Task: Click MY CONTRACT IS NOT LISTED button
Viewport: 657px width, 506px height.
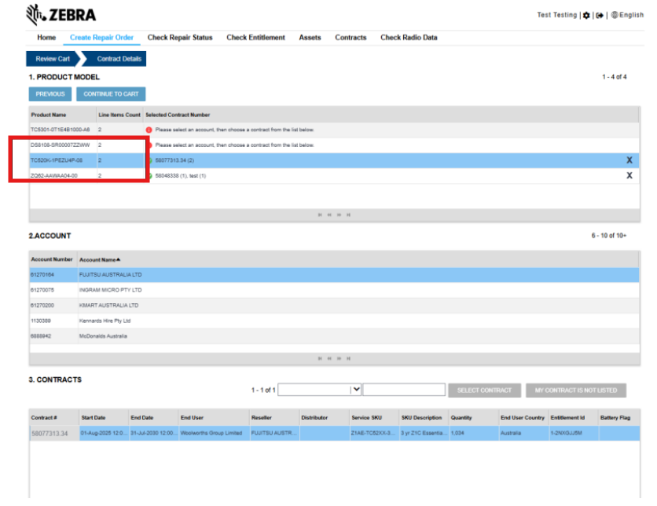Action: (x=576, y=390)
